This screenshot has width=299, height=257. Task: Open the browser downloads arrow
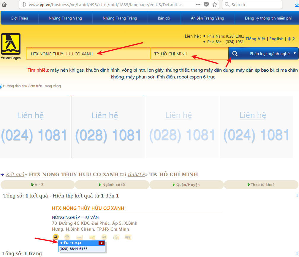[297, 4]
